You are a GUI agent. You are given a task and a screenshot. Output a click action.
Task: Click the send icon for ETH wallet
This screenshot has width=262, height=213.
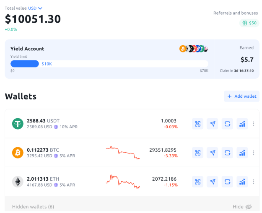point(213,182)
